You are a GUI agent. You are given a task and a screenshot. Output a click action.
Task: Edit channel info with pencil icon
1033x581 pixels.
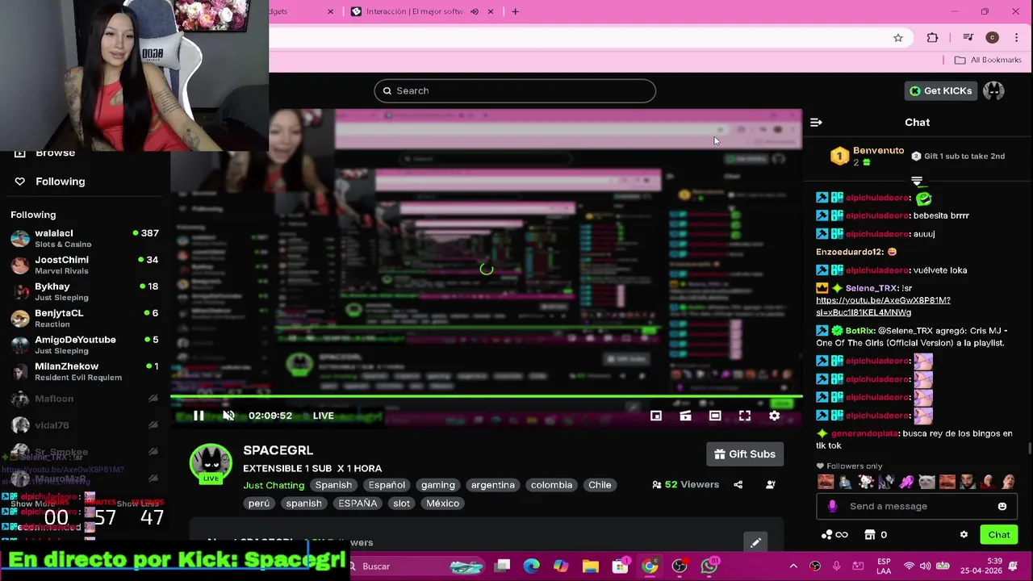pos(755,543)
